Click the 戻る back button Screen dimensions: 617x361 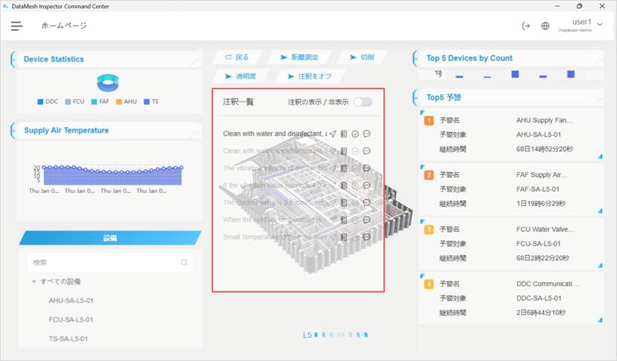pyautogui.click(x=237, y=57)
